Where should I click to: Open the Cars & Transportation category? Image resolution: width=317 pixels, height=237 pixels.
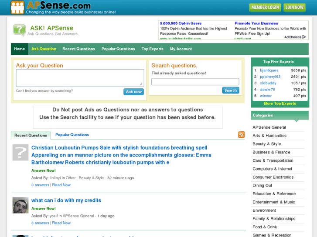[x=273, y=160]
